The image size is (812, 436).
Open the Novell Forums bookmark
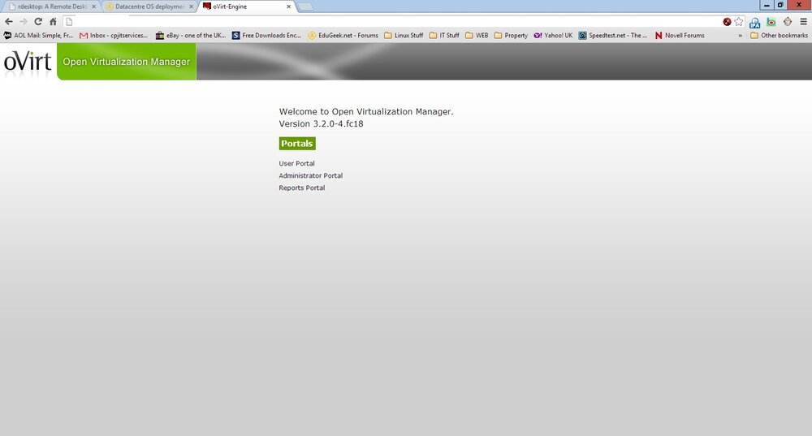point(680,36)
